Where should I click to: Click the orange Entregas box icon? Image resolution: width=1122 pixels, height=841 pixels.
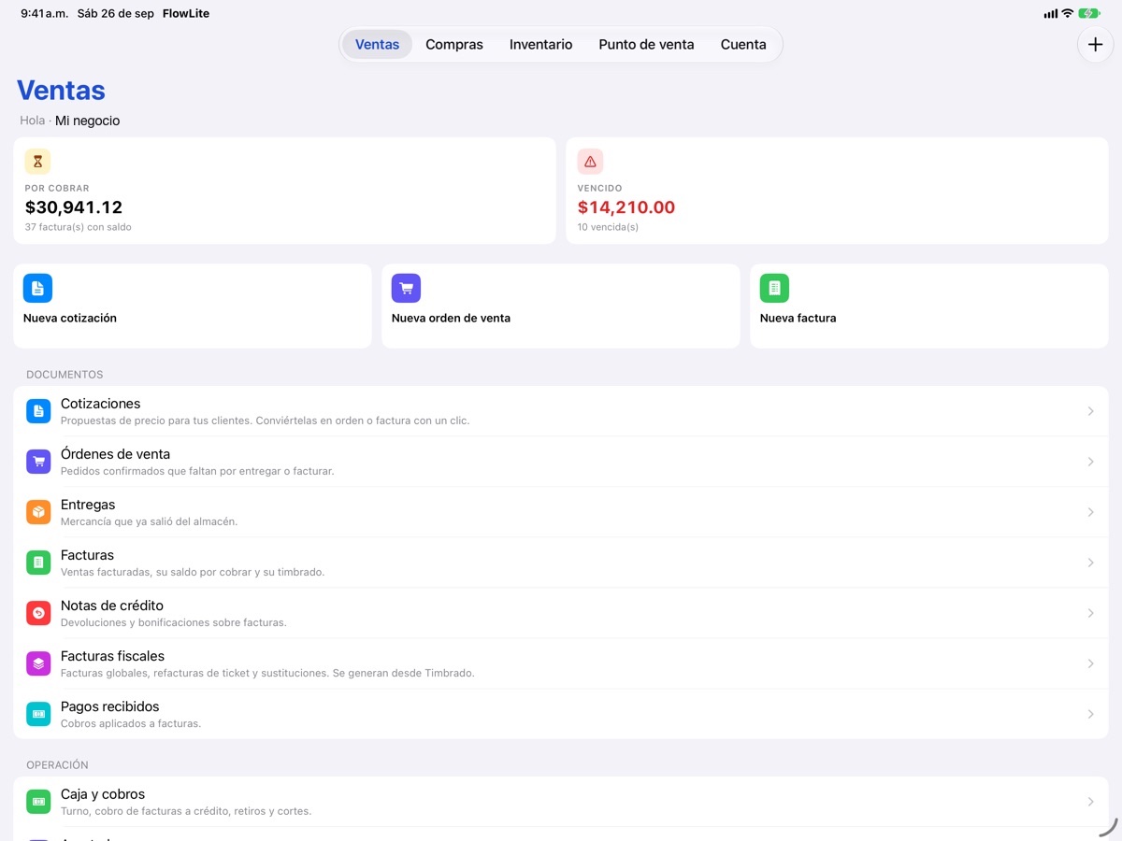coord(38,512)
